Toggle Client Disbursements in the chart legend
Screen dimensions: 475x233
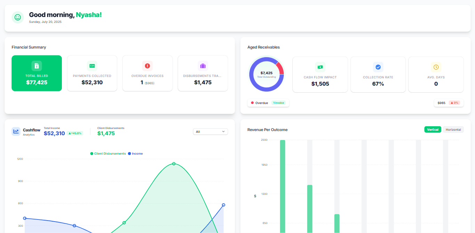tap(108, 153)
